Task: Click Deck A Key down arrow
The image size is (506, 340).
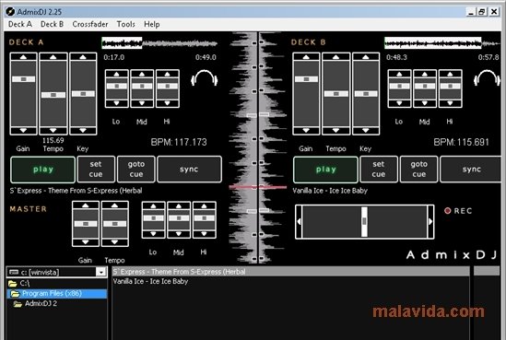Action: click(83, 130)
